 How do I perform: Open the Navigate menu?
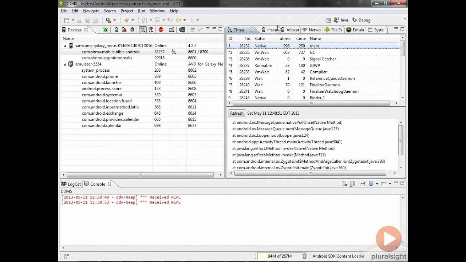[x=91, y=11]
